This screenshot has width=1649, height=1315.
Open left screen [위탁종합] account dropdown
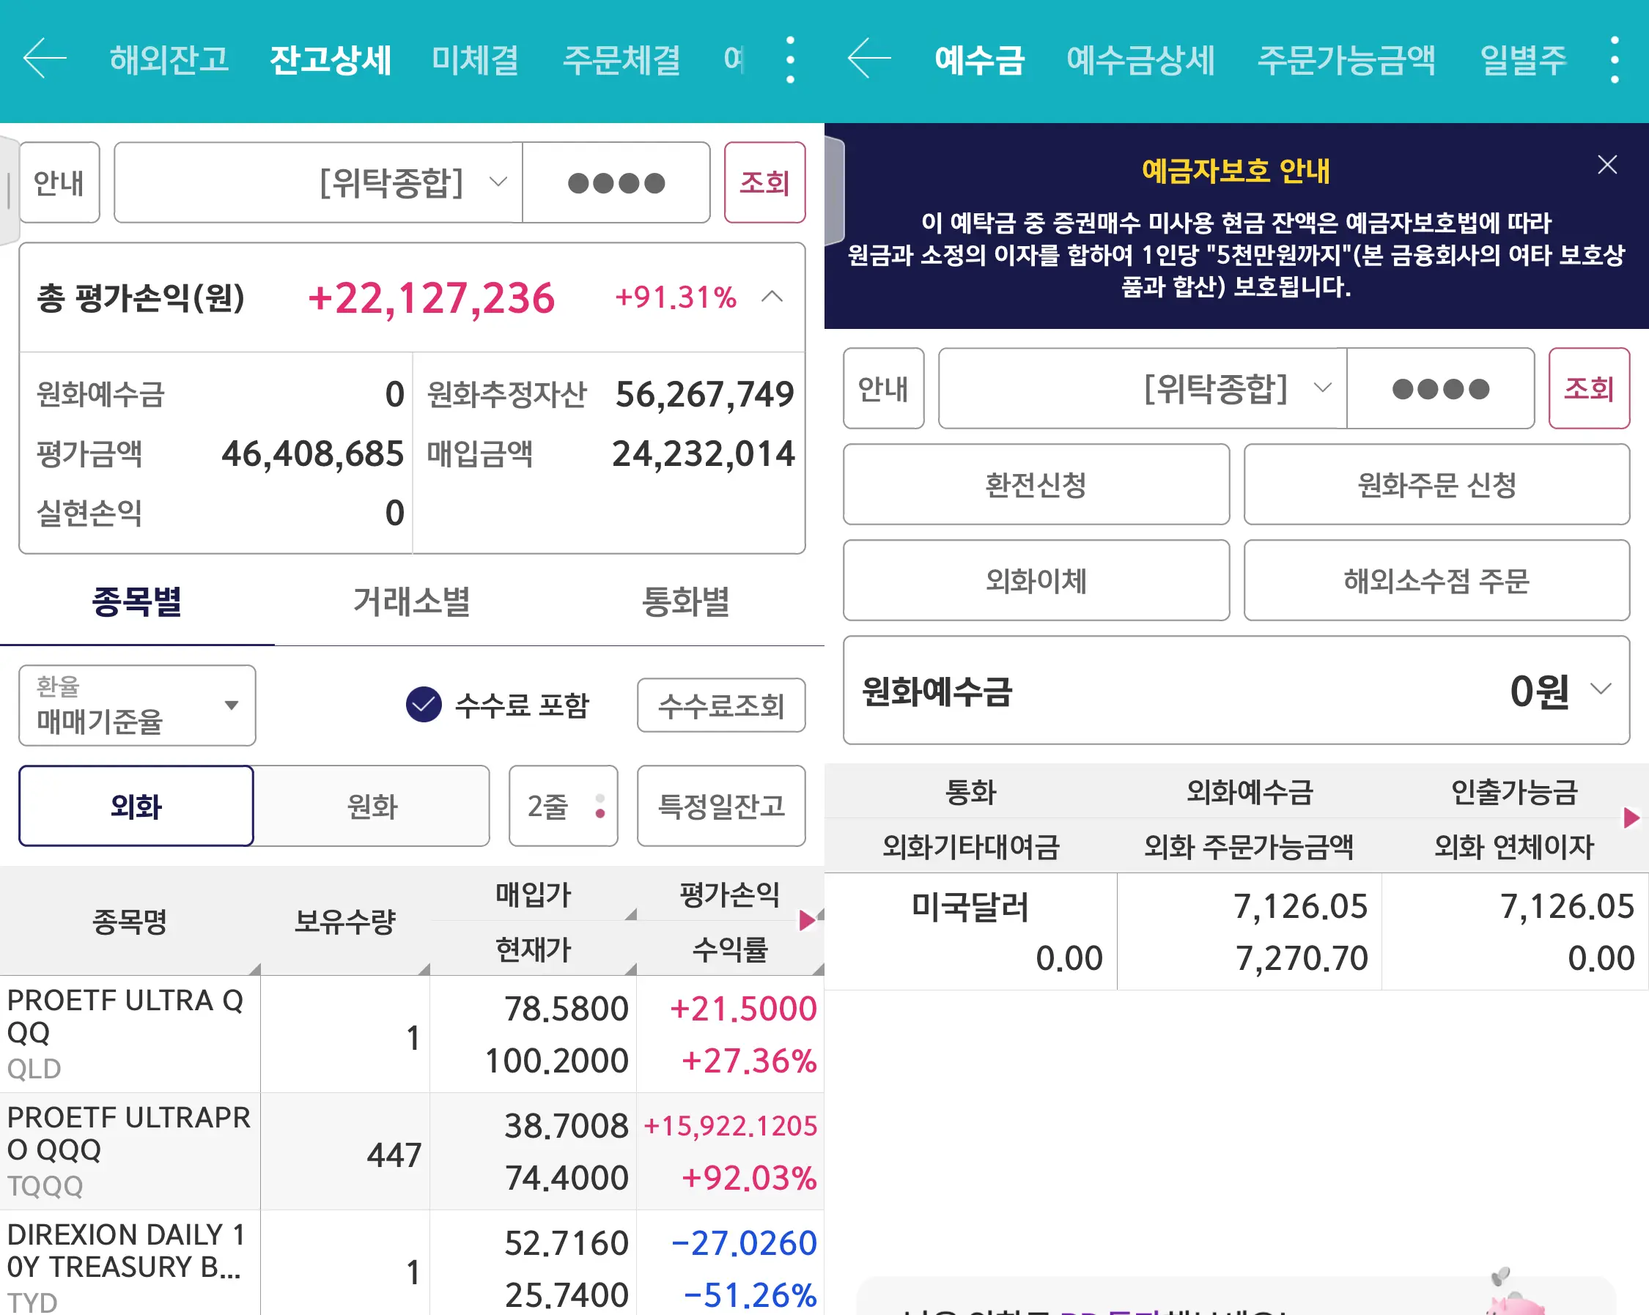pos(318,182)
